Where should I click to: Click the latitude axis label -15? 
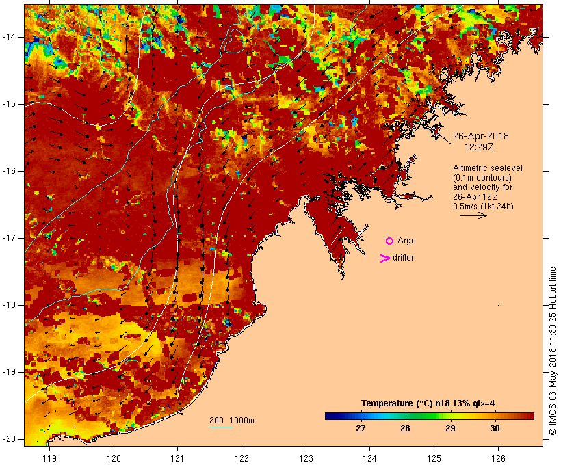point(9,104)
